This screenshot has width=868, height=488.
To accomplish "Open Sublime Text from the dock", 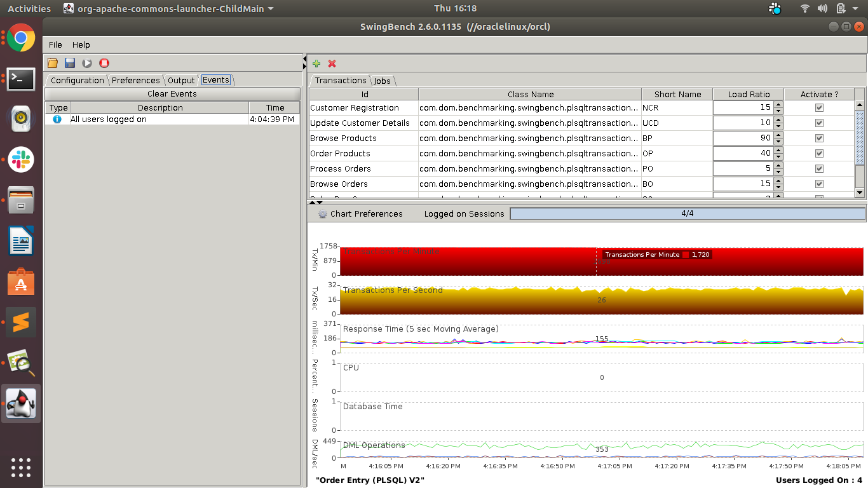I will (x=21, y=322).
